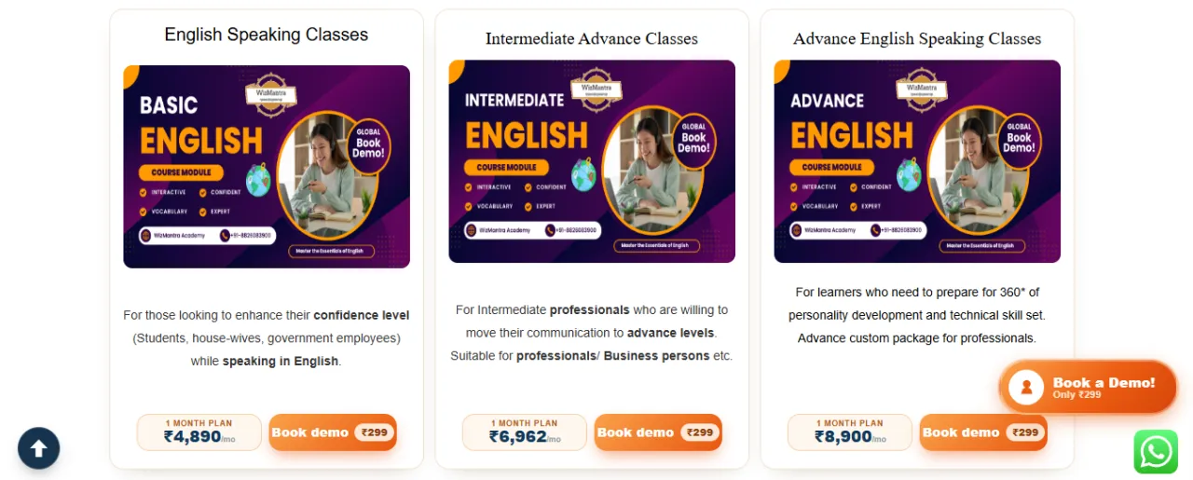Click Book demo under Intermediate Advance Classes
Viewport: 1193px width, 480px height.
click(x=658, y=432)
